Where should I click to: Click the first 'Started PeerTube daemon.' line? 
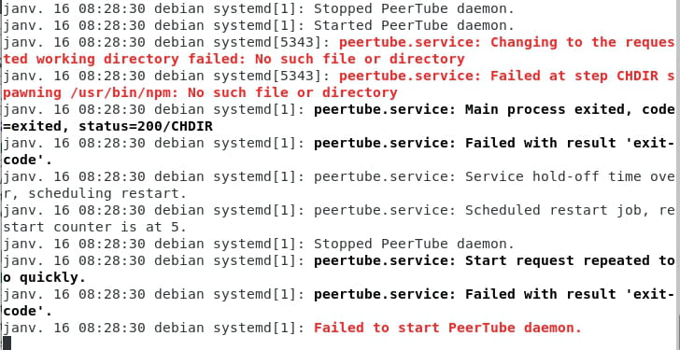tap(414, 25)
